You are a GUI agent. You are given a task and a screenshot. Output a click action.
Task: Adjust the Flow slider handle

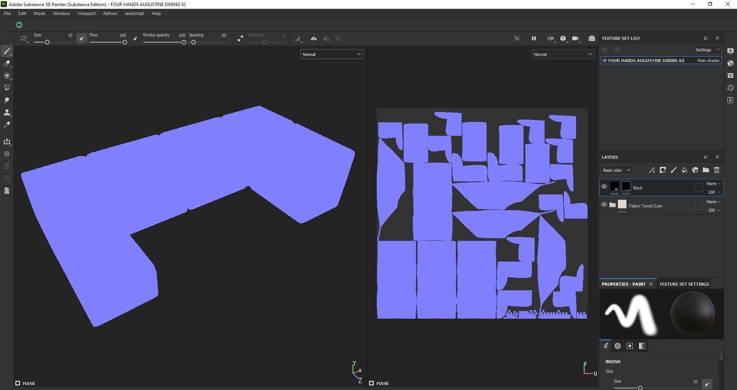(x=125, y=42)
